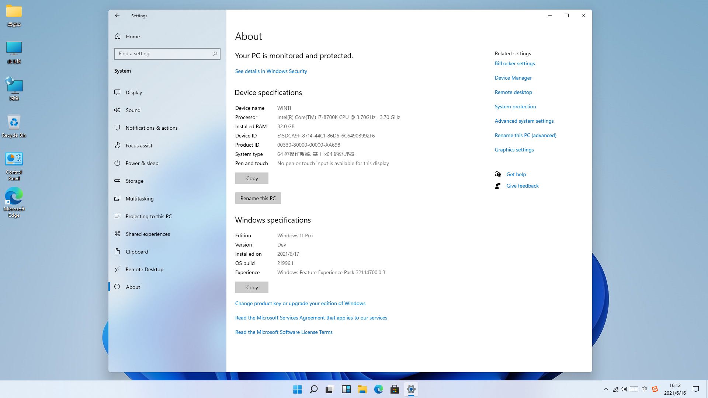Open the Widgets taskbar icon
The height and width of the screenshot is (398, 708).
click(346, 389)
